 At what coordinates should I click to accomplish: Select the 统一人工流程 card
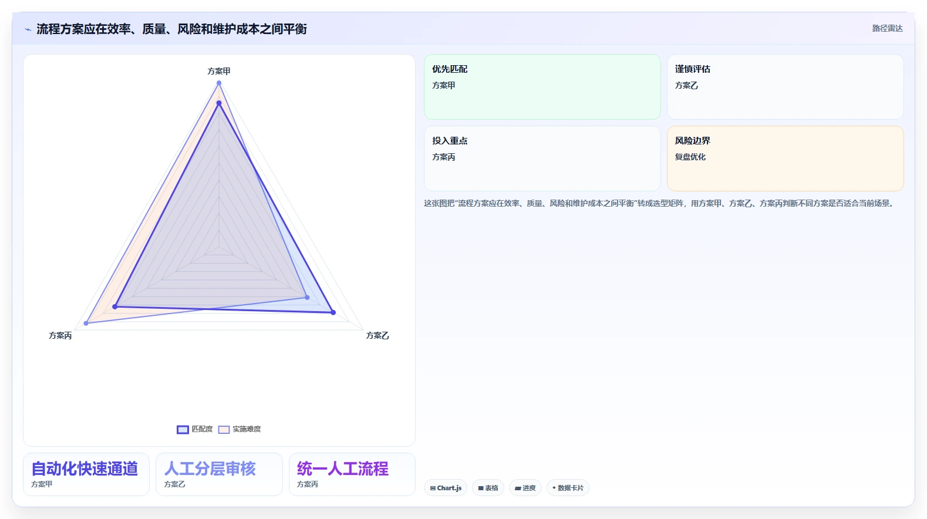point(352,474)
